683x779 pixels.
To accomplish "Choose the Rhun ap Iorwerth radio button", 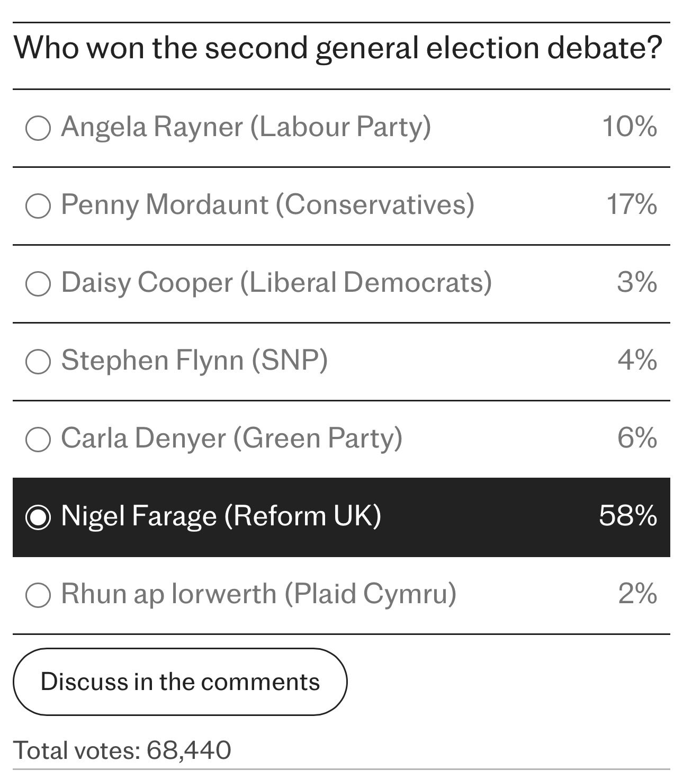I will click(x=38, y=595).
